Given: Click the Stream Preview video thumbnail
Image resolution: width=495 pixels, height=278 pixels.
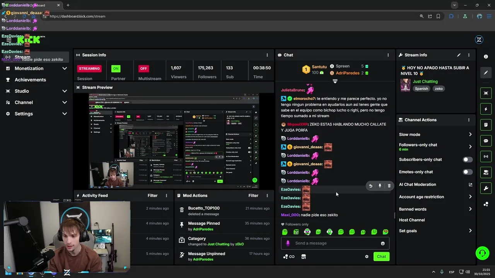Looking at the screenshot, I should (174, 141).
